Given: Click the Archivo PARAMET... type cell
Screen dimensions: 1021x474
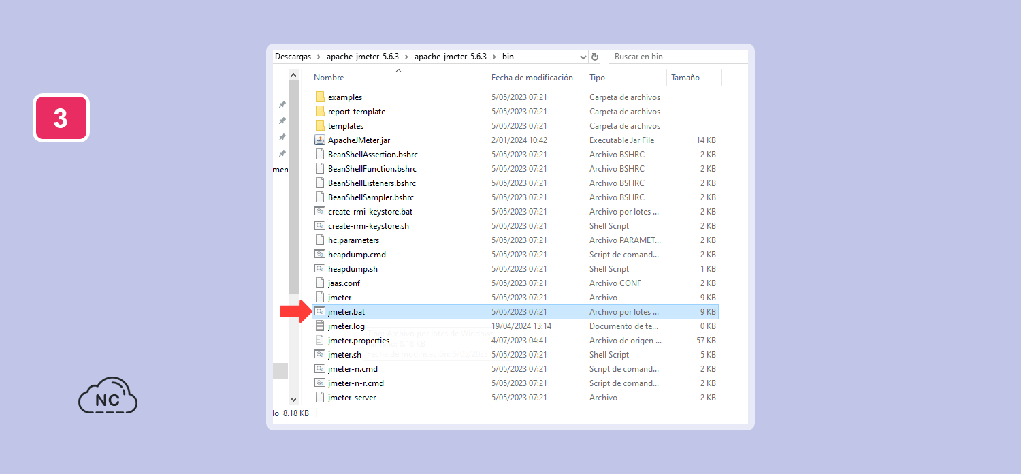Looking at the screenshot, I should pos(625,240).
